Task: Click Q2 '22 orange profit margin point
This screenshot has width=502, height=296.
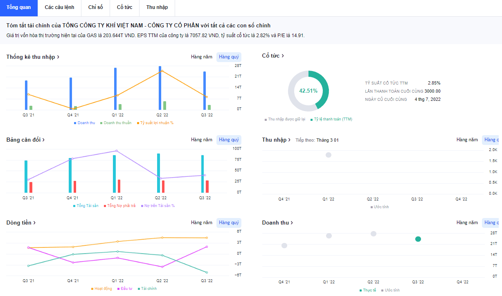Action: (x=162, y=71)
